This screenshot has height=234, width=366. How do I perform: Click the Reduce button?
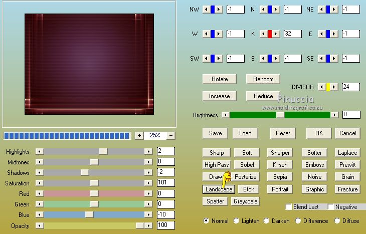point(263,96)
